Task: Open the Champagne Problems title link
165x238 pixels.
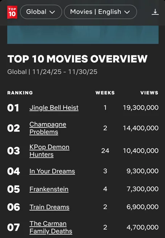Action: point(48,128)
